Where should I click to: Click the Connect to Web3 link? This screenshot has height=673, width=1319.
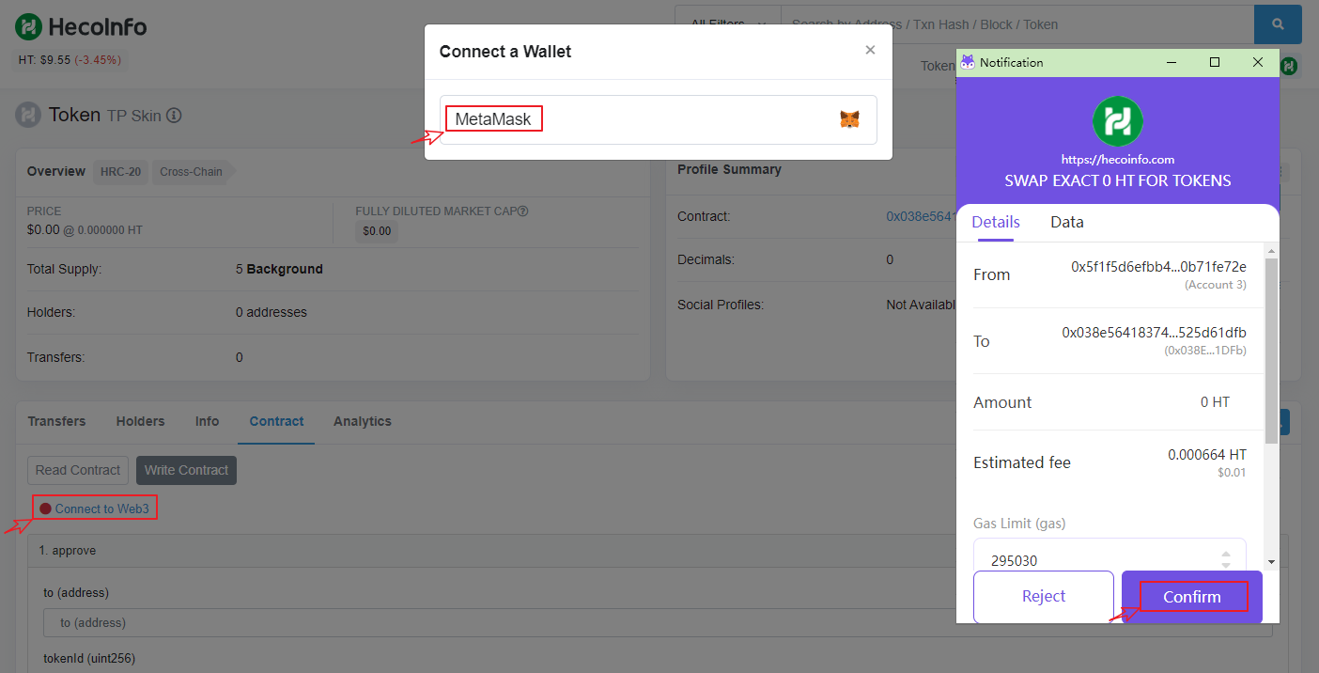[x=101, y=509]
